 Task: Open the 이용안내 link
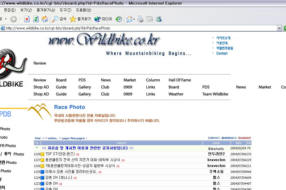pyautogui.click(x=222, y=43)
